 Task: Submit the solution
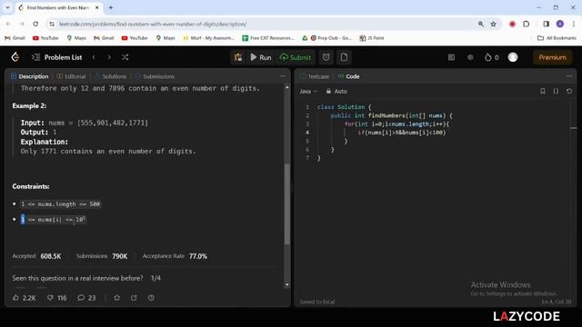click(296, 57)
